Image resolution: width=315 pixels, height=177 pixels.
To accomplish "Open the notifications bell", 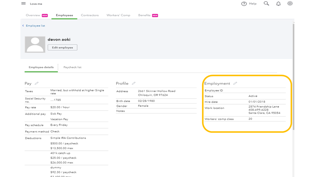I will click(278, 4).
